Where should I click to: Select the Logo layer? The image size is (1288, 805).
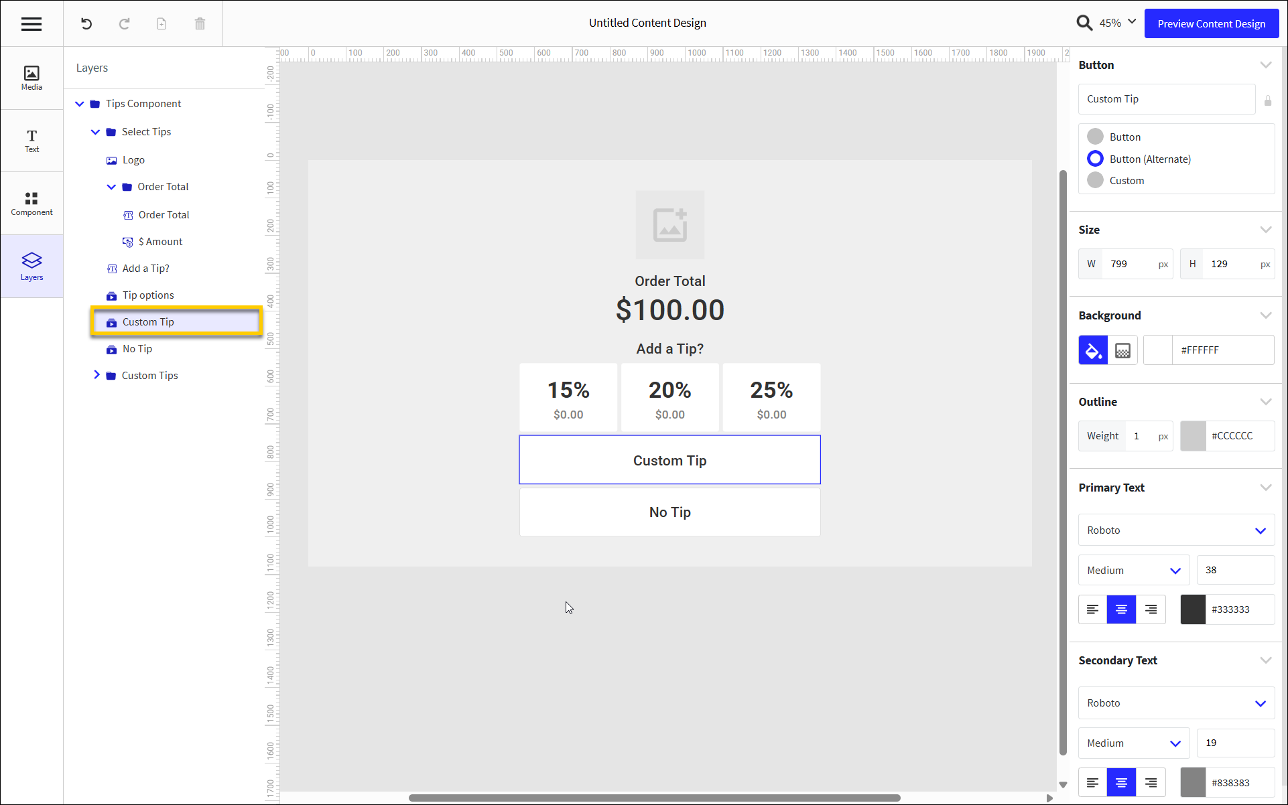pyautogui.click(x=133, y=160)
